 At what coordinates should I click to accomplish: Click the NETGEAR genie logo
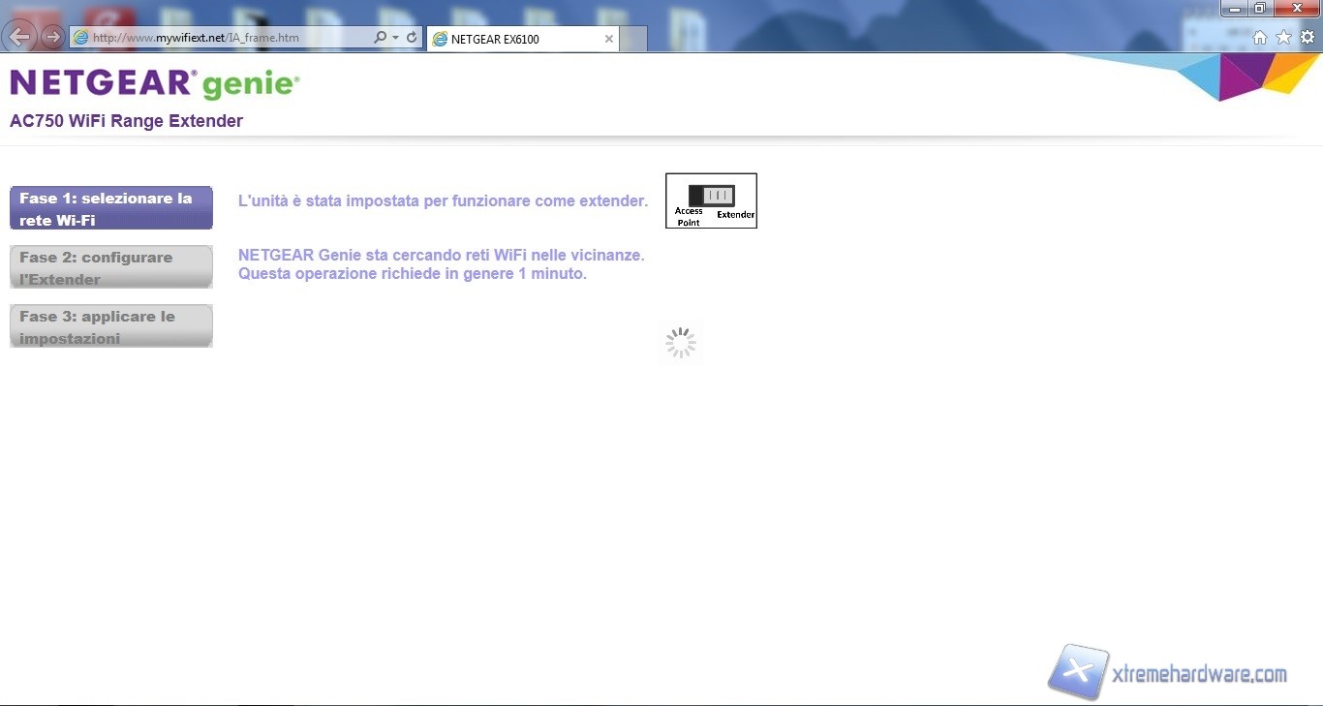click(155, 84)
